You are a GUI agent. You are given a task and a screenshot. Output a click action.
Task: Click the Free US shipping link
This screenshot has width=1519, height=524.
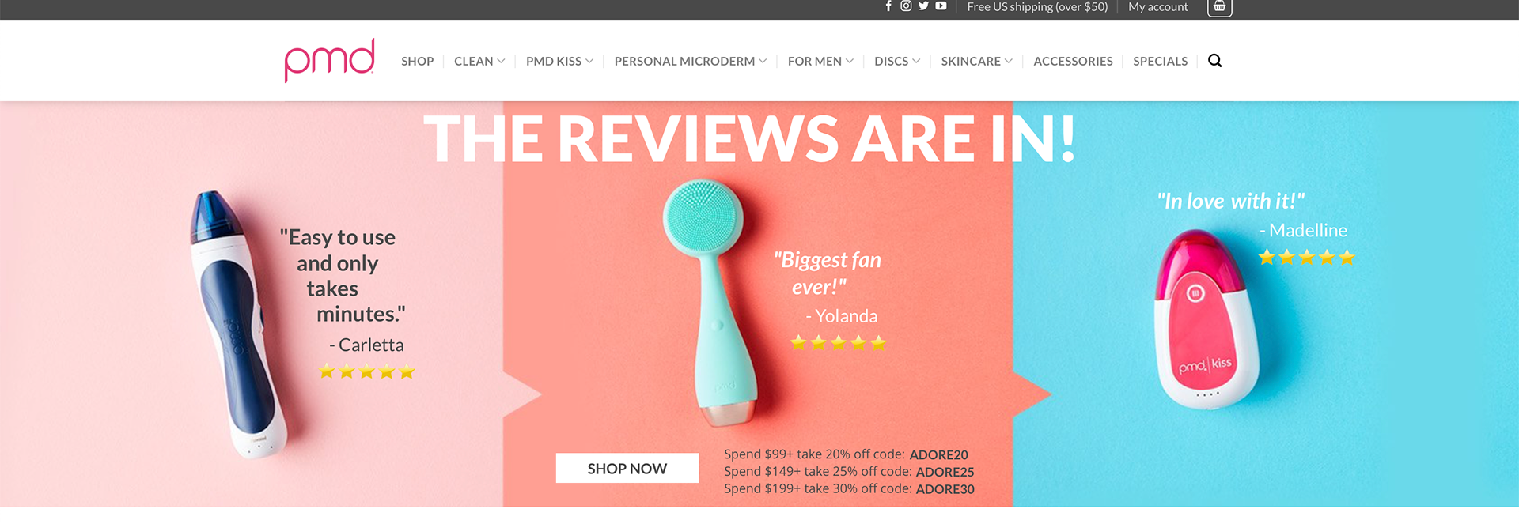pos(1037,7)
